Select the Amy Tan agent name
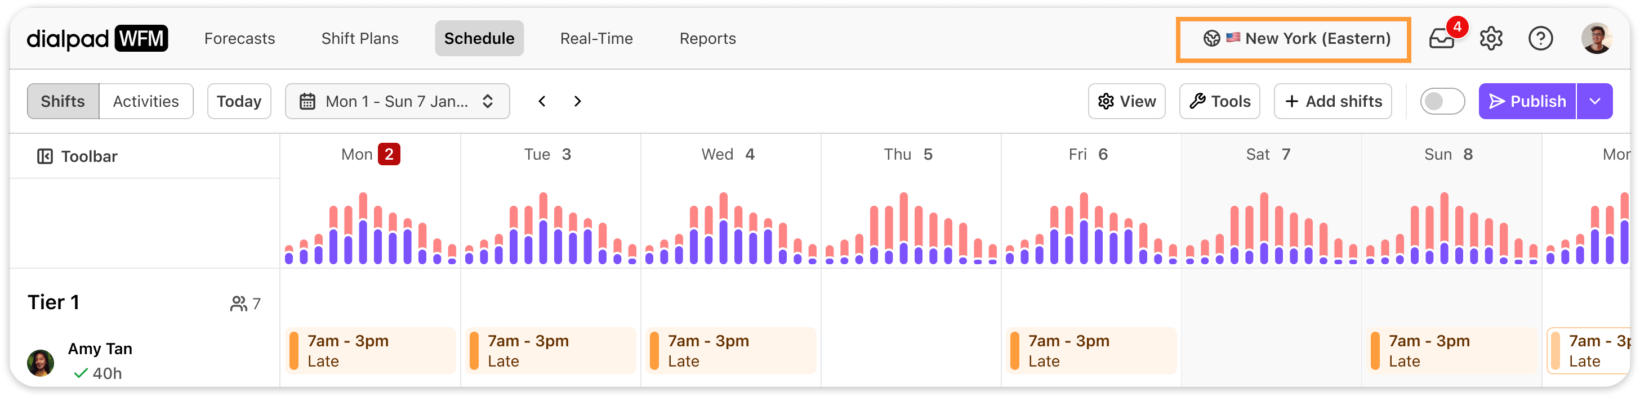This screenshot has width=1640, height=398. [100, 349]
